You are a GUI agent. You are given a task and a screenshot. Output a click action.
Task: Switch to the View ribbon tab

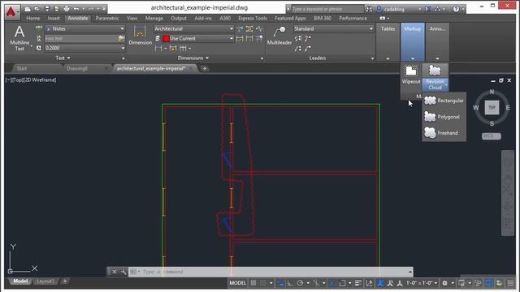click(132, 18)
